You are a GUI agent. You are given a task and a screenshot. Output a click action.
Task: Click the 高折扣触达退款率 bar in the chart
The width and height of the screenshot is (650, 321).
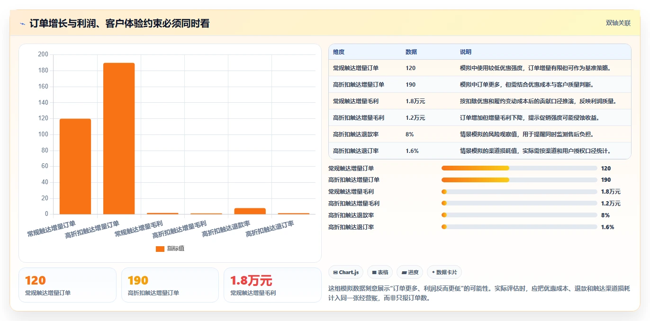[250, 211]
